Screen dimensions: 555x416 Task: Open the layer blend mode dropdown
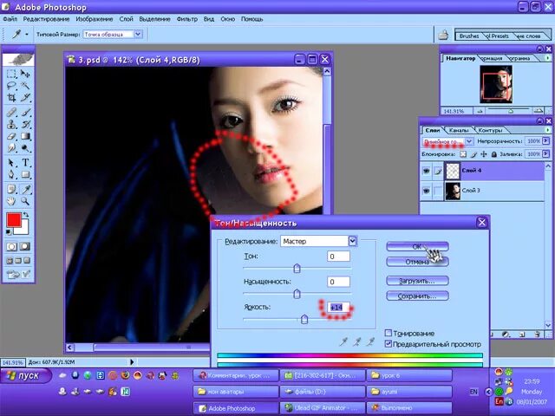coord(469,141)
